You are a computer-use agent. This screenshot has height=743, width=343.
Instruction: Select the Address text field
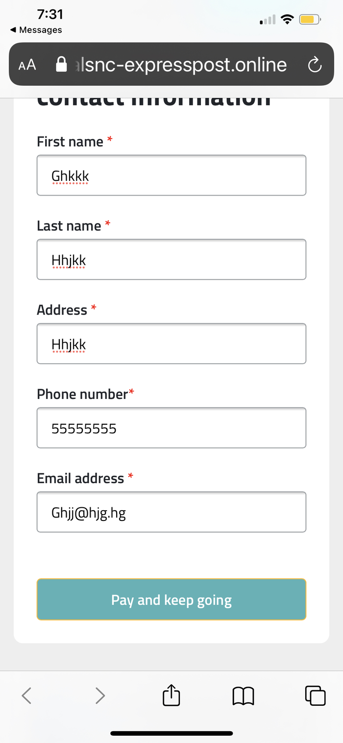pyautogui.click(x=171, y=344)
